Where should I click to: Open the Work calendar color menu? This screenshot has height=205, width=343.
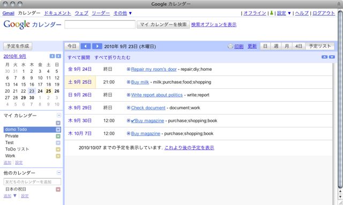[x=58, y=156]
